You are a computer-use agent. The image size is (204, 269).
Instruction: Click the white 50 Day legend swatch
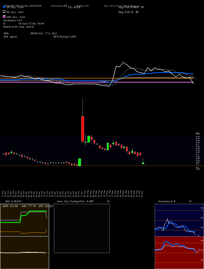pos(4,12)
